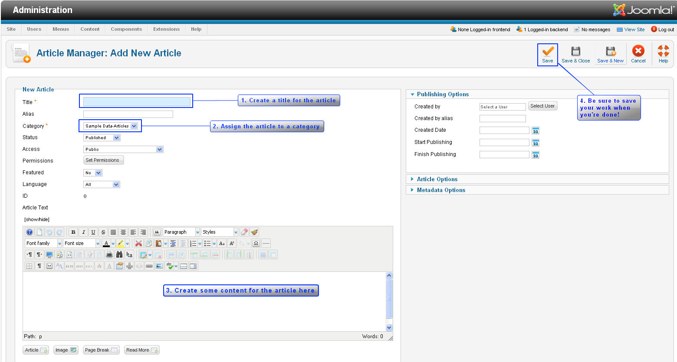Toggle underline formatting in editor

click(93, 232)
